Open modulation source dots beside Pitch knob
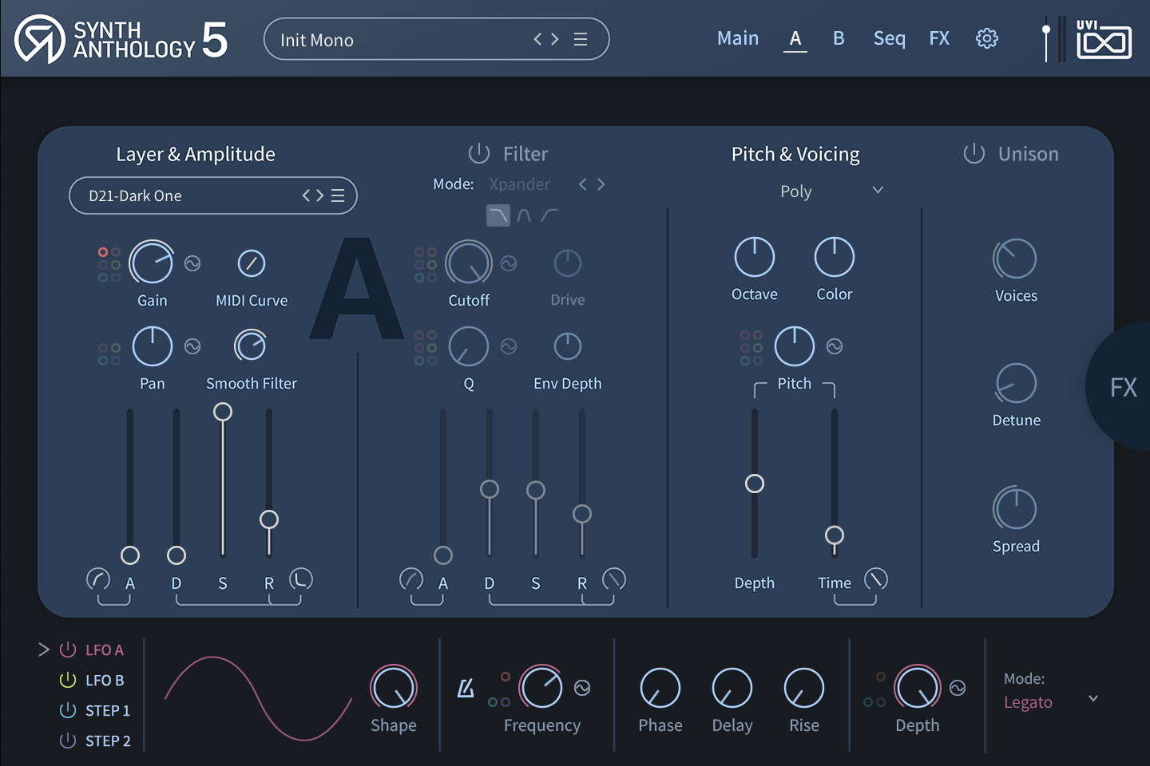 click(x=751, y=348)
